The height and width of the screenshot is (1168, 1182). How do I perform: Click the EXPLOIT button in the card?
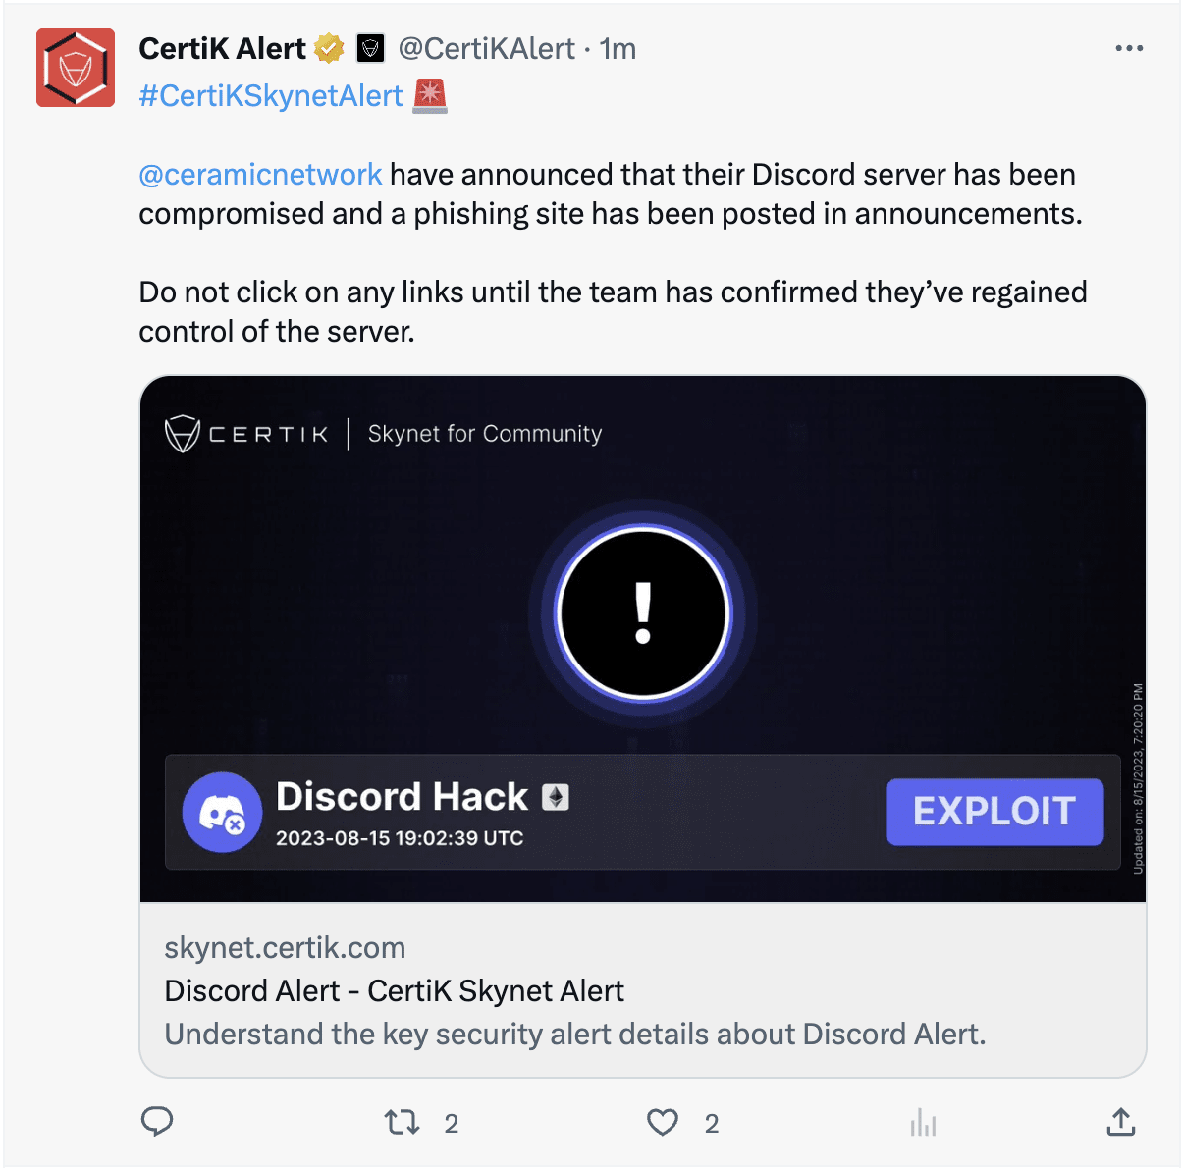(x=994, y=812)
